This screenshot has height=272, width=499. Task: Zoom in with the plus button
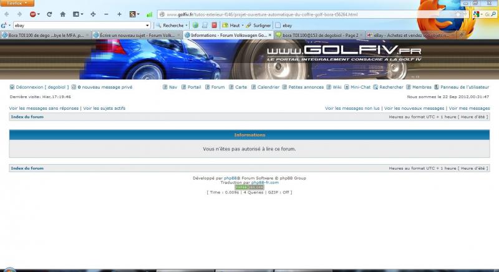(x=119, y=14)
